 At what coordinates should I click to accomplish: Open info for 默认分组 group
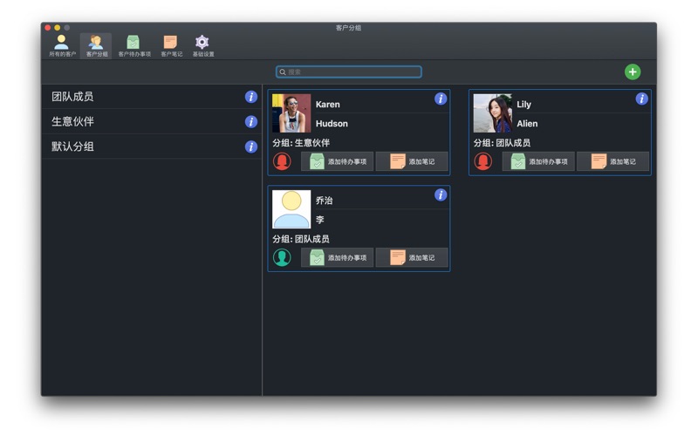pos(251,146)
